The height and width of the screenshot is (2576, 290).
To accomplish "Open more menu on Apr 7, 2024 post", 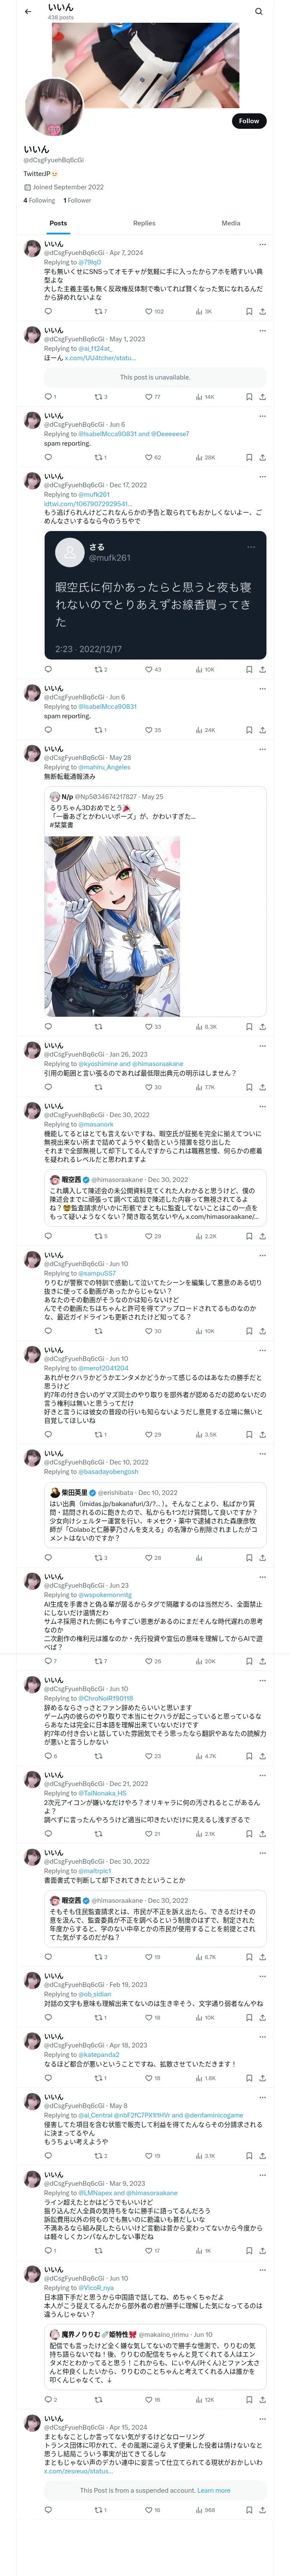I will pos(262,244).
